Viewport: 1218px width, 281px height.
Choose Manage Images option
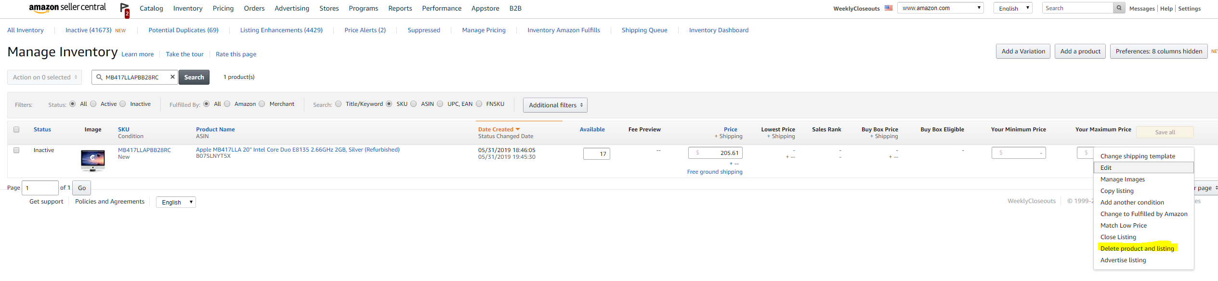pyautogui.click(x=1122, y=179)
